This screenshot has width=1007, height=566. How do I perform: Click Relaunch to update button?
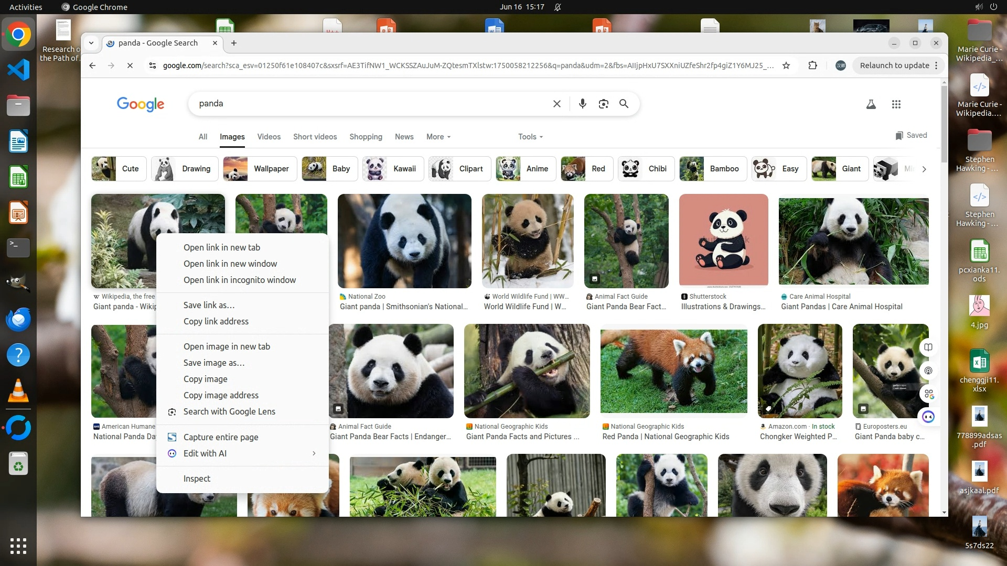click(894, 66)
